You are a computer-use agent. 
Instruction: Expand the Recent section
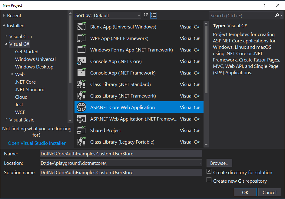point(4,16)
